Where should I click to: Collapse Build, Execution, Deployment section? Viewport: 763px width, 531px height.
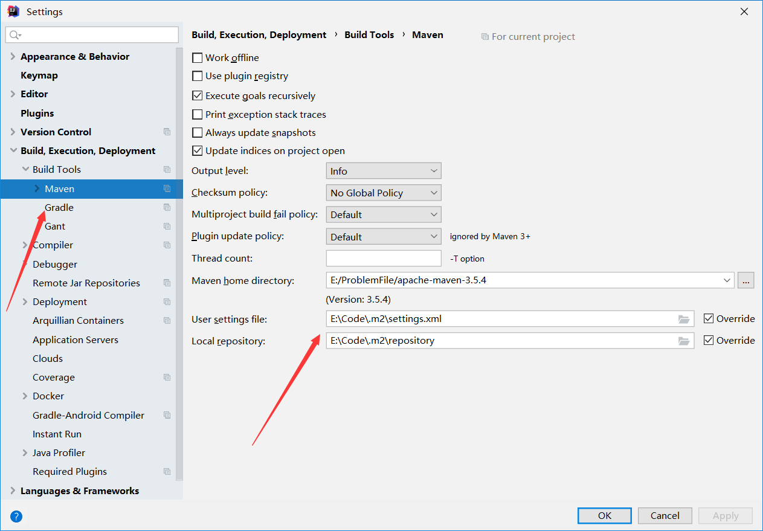(x=13, y=151)
